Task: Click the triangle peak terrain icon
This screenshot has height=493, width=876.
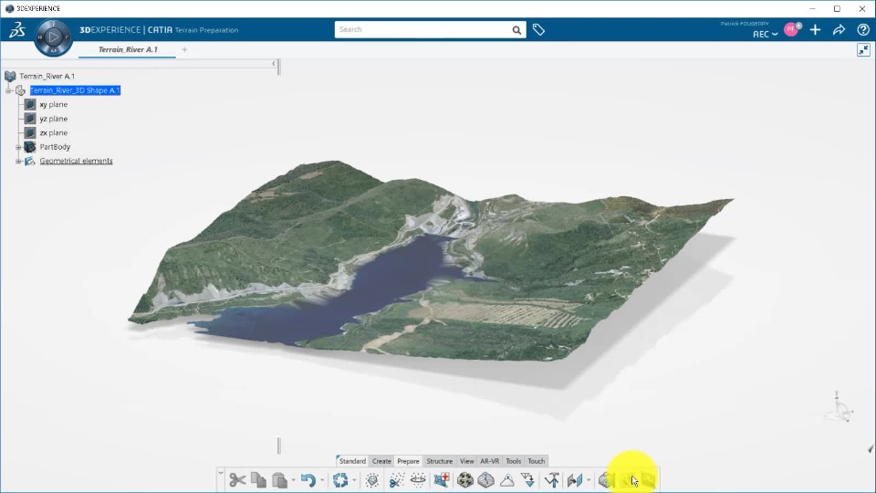Action: click(x=506, y=479)
